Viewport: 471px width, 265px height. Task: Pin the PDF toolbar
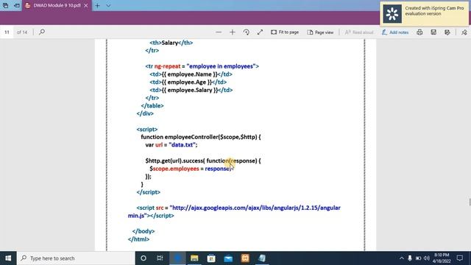pos(464,32)
